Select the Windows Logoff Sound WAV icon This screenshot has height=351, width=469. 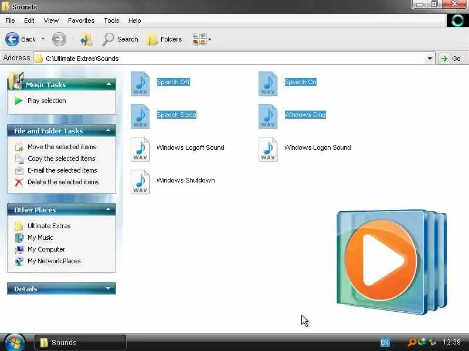[140, 149]
